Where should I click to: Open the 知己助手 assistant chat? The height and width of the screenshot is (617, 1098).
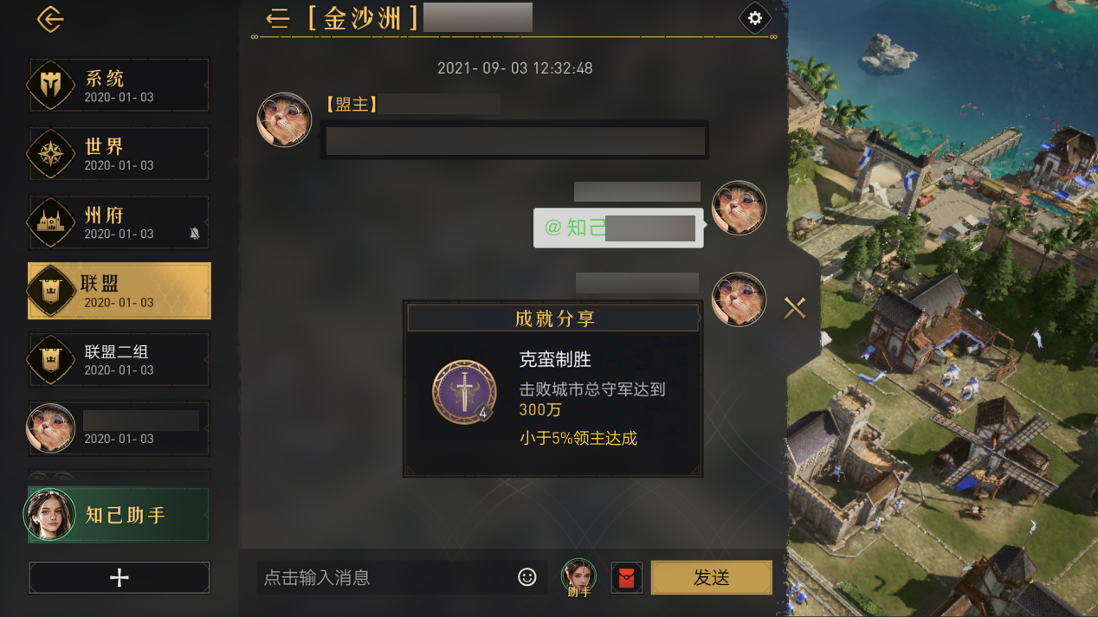tap(118, 515)
